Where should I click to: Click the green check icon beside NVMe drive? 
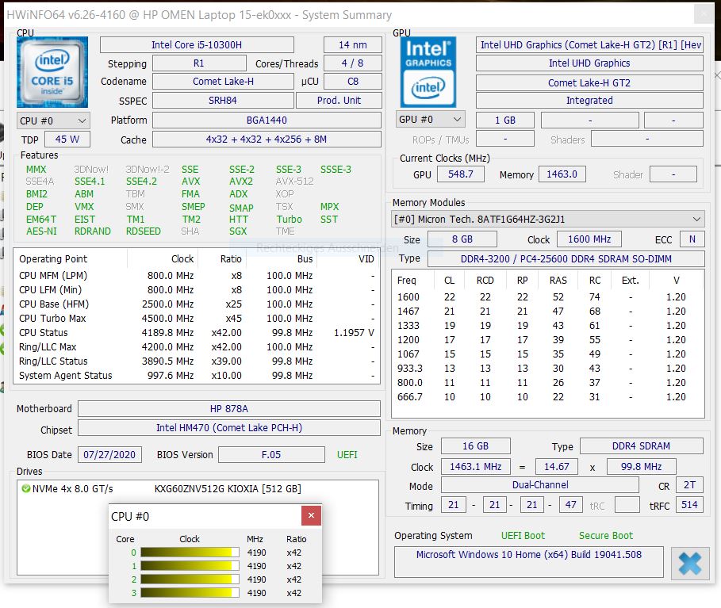(25, 488)
